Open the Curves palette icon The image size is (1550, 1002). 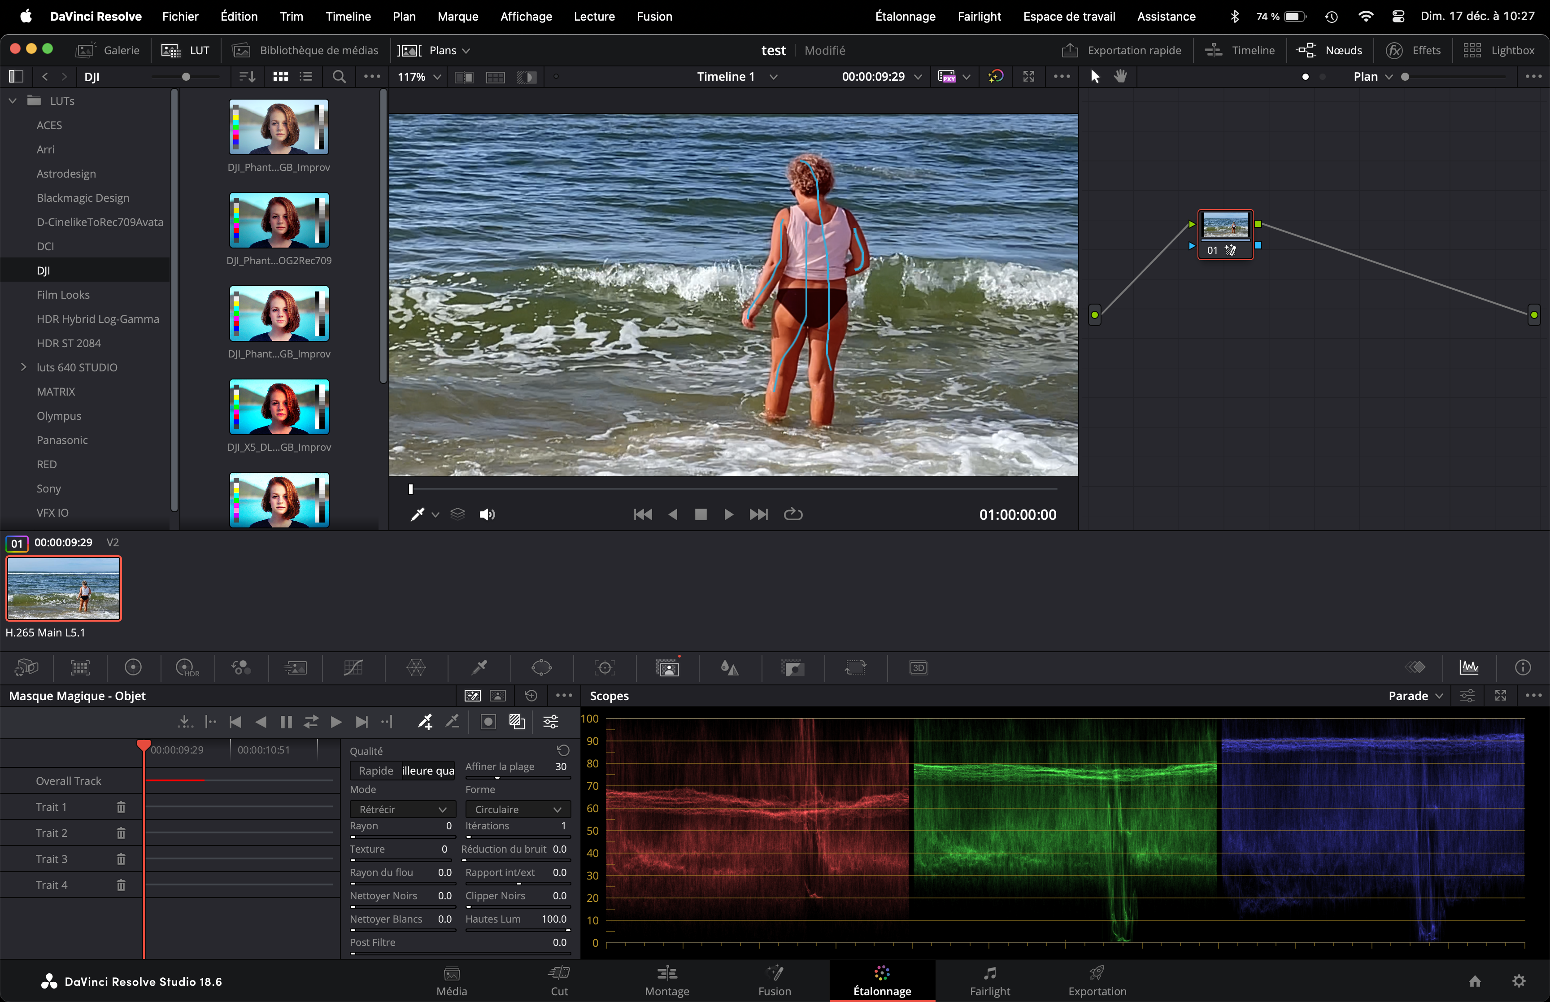[353, 667]
